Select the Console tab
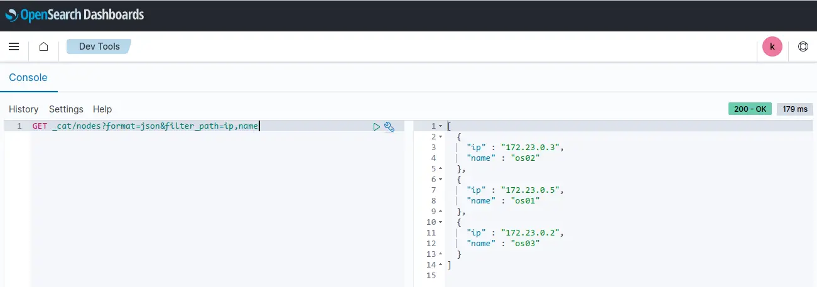The width and height of the screenshot is (817, 287). pyautogui.click(x=28, y=78)
